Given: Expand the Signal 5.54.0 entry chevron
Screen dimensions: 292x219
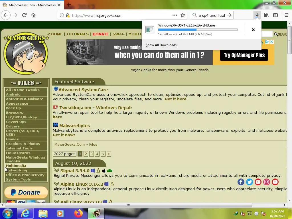Looking at the screenshot, I should pos(57,171).
